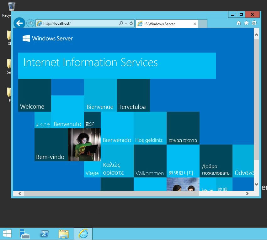Click the Bem-vindo tile
Image resolution: width=267 pixels, height=240 pixels.
pyautogui.click(x=51, y=145)
